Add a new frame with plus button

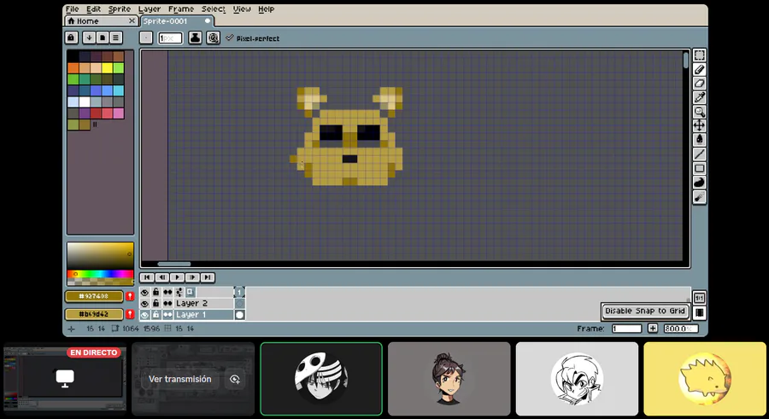[653, 329]
